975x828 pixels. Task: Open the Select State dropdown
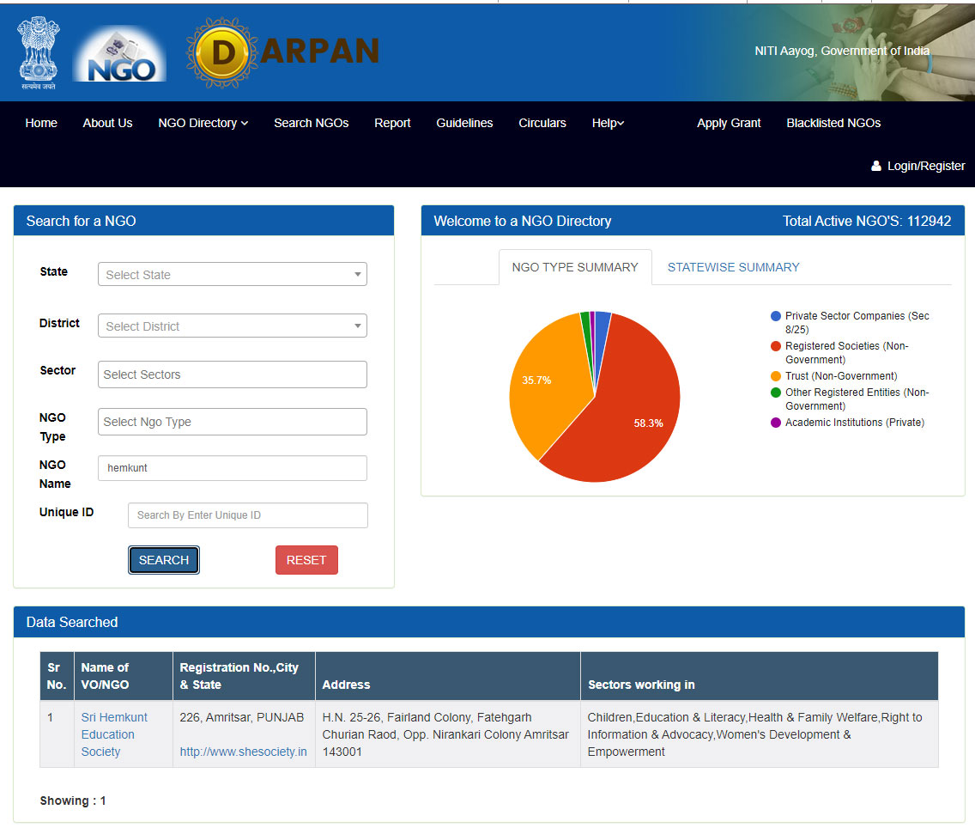[232, 275]
